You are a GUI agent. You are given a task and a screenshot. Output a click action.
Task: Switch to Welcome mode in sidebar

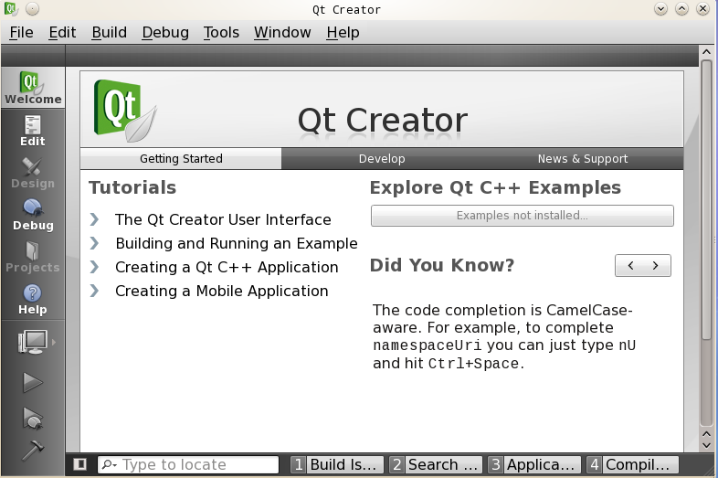click(33, 88)
